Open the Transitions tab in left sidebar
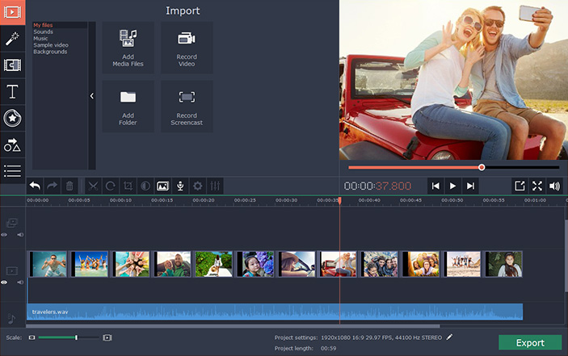Viewport: 568px width, 356px height. (12, 65)
